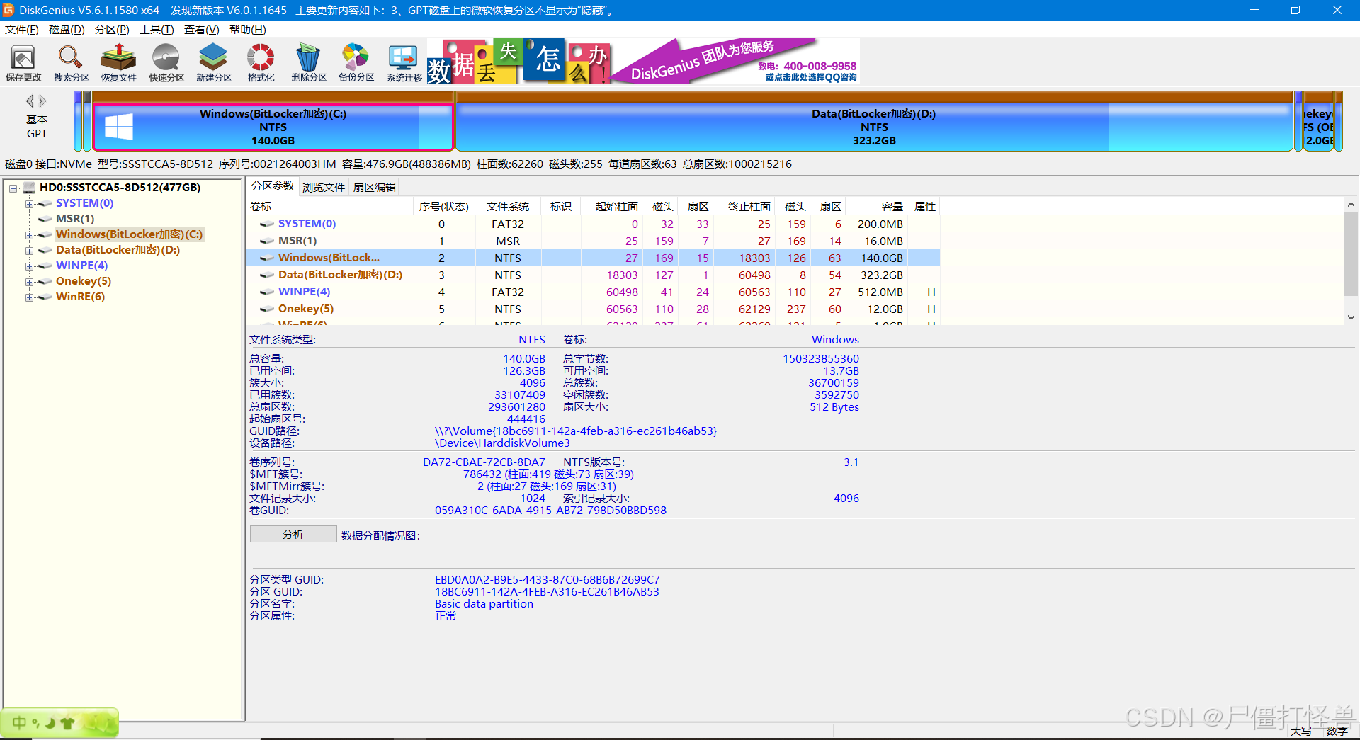Click the HD0 hard disk icon in tree
The width and height of the screenshot is (1360, 740).
29,188
